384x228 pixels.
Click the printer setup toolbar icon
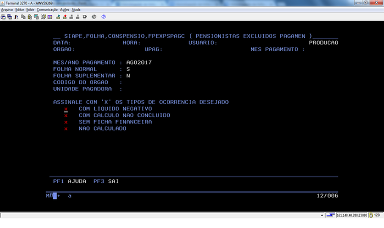coord(94,17)
